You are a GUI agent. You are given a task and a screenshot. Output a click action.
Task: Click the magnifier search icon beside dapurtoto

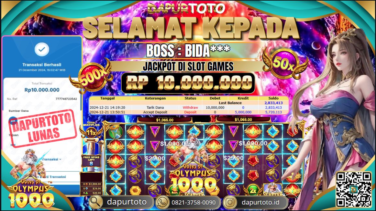pyautogui.click(x=96, y=202)
